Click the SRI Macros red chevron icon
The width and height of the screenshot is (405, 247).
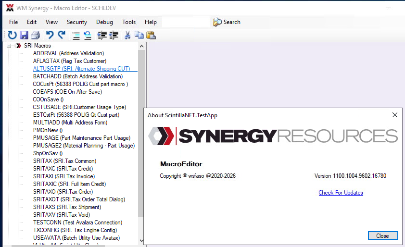(x=19, y=46)
